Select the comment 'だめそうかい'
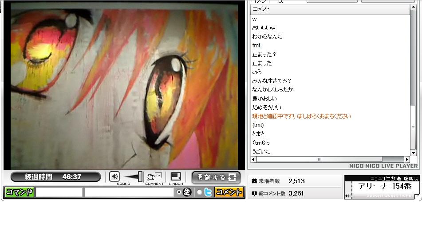This screenshot has width=422, height=230. (x=267, y=107)
